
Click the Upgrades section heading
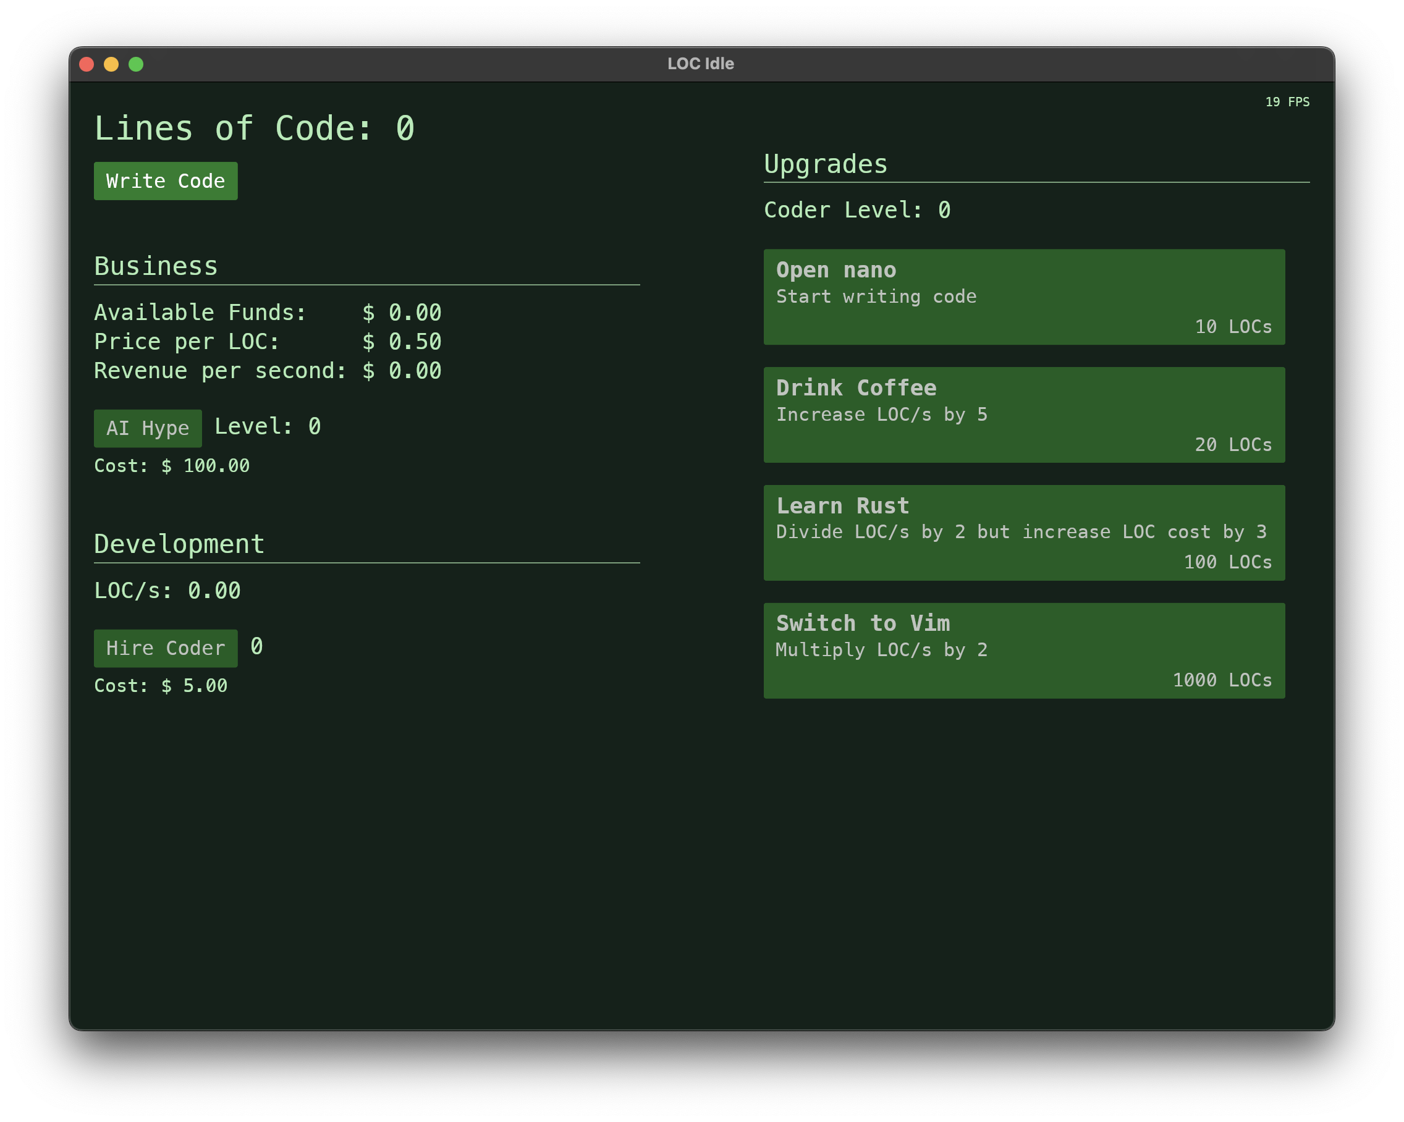coord(825,164)
